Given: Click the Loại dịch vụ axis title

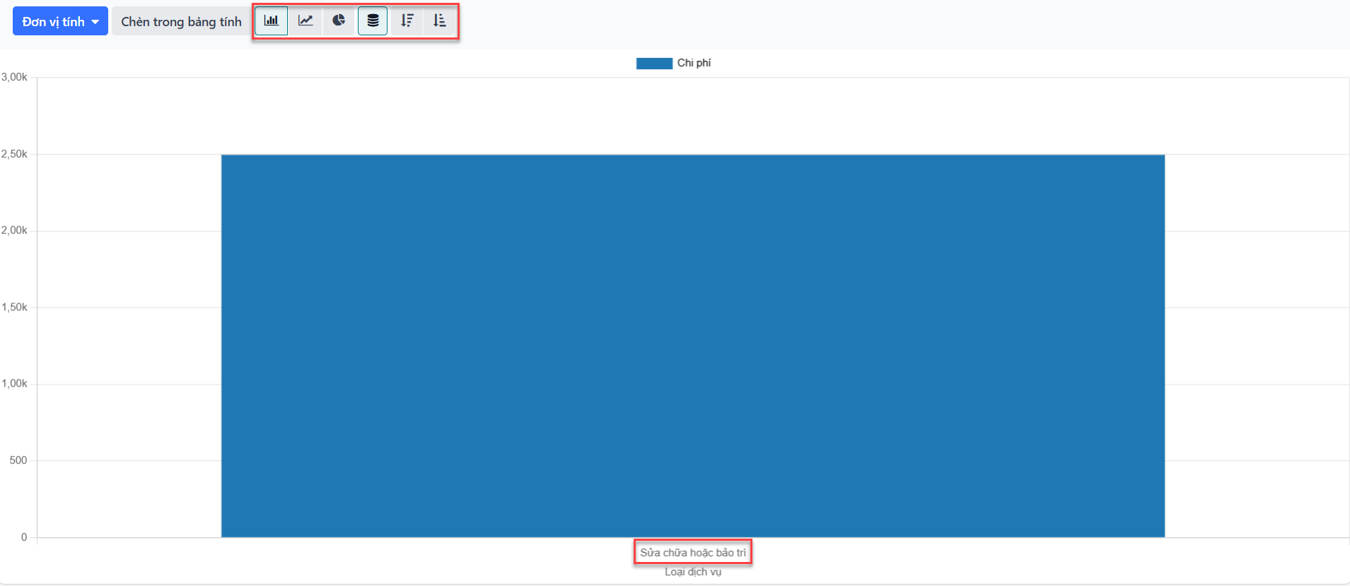Looking at the screenshot, I should (x=693, y=572).
